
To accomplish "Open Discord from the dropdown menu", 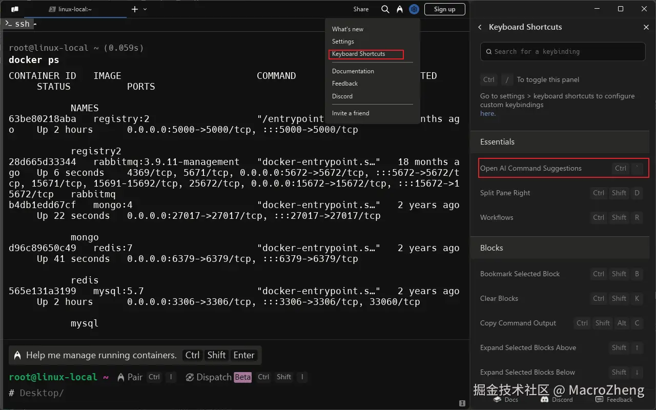I will click(342, 96).
